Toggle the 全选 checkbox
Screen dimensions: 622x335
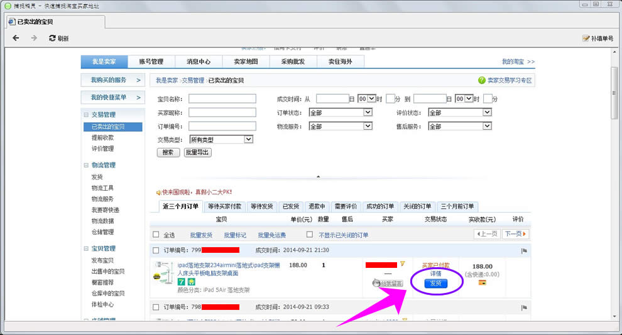[x=156, y=235]
